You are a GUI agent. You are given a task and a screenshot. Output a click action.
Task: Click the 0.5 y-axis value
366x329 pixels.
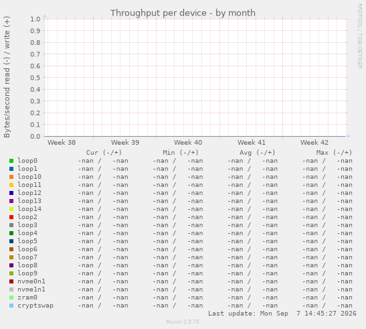click(35, 78)
